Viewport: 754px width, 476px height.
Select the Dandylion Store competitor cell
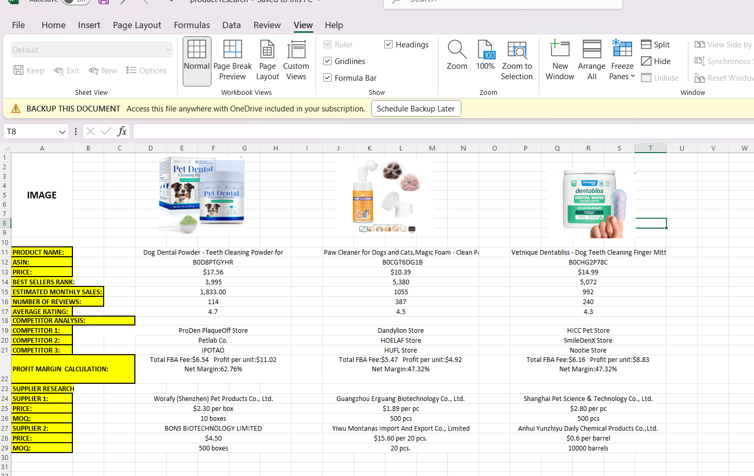(x=400, y=331)
